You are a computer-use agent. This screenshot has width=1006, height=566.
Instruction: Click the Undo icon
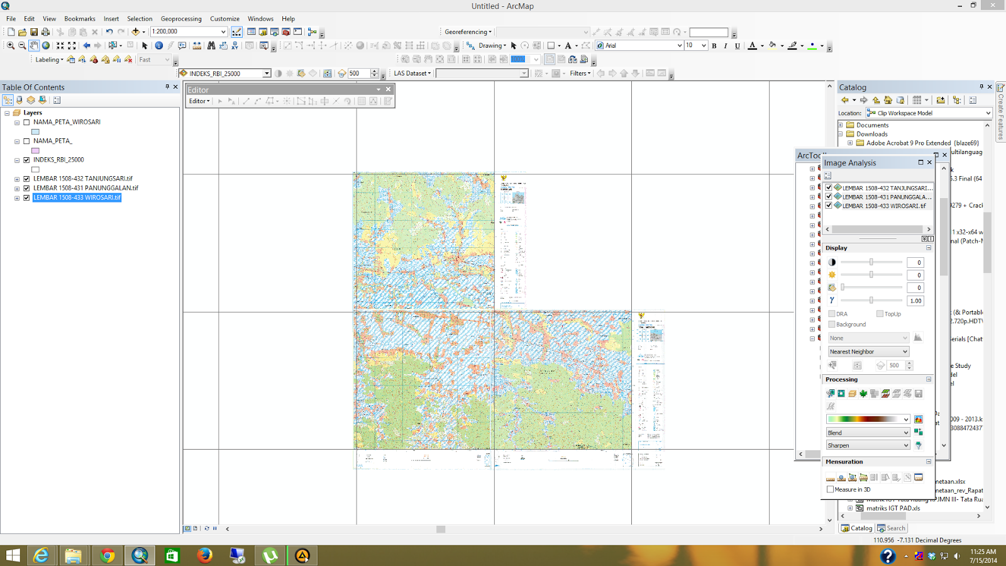[x=109, y=31]
